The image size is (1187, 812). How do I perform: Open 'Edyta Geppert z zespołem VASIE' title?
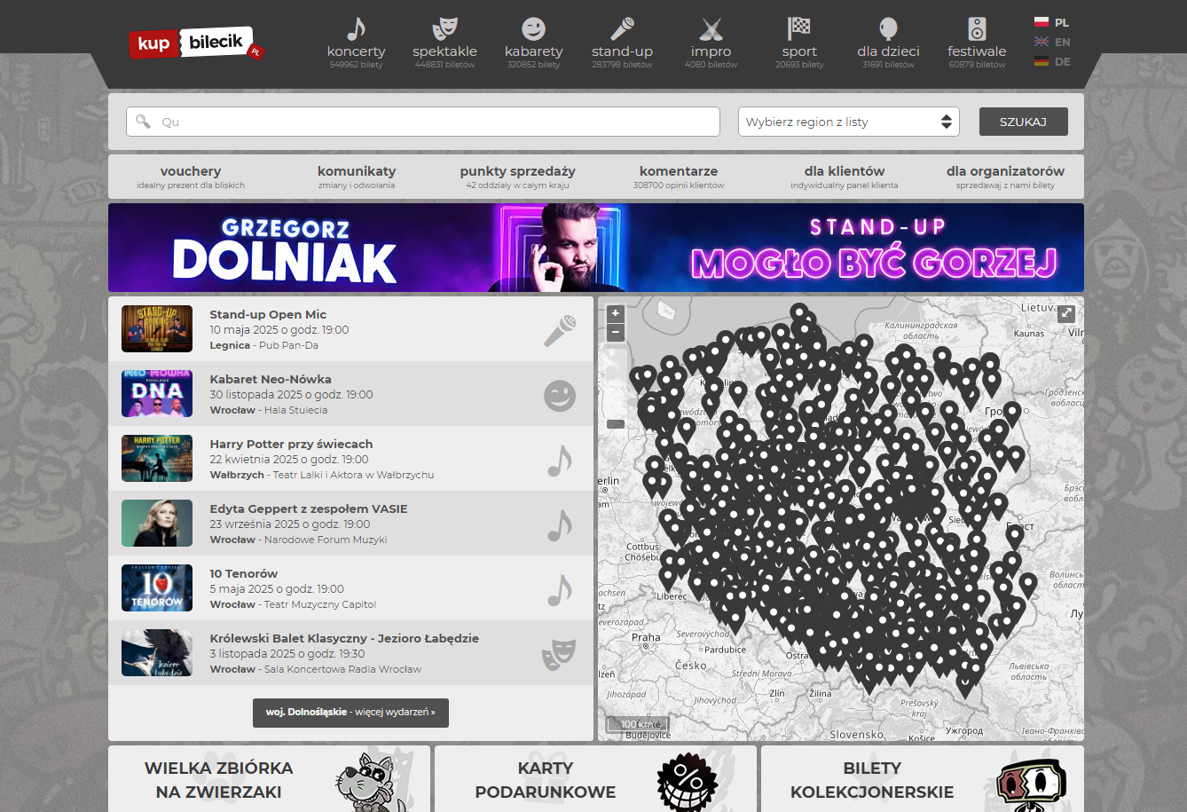click(309, 508)
